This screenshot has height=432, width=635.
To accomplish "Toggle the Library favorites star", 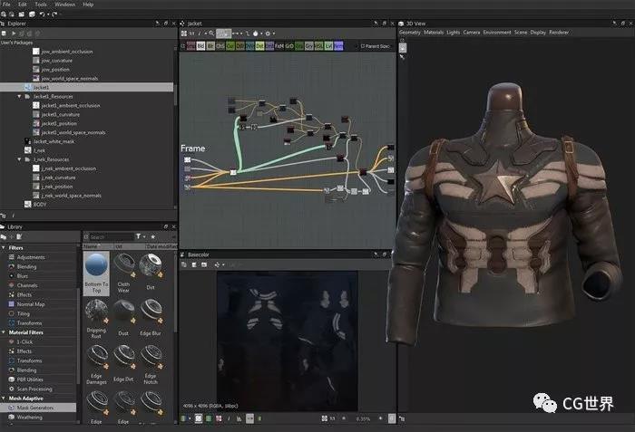I will pos(153,236).
